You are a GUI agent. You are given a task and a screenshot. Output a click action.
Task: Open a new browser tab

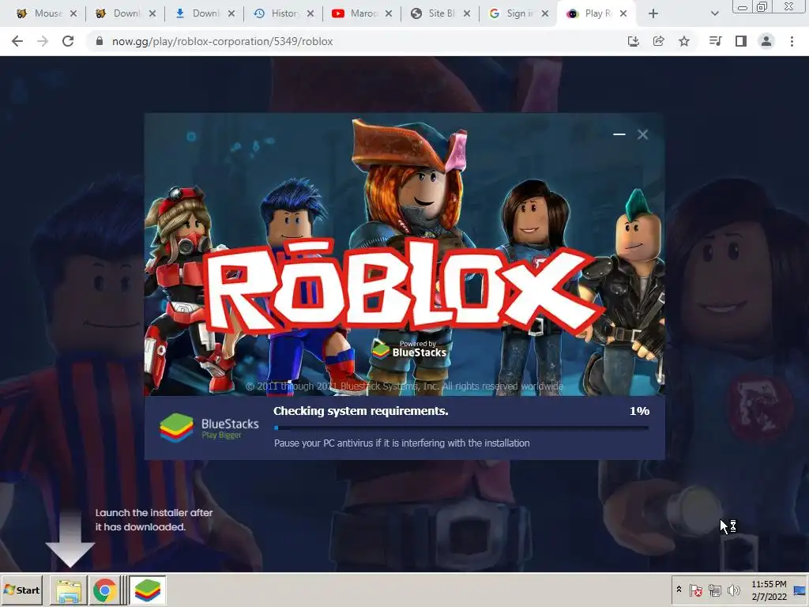coord(653,14)
